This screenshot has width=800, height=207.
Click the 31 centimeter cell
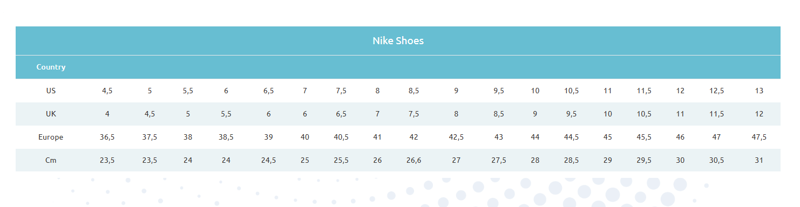click(759, 161)
